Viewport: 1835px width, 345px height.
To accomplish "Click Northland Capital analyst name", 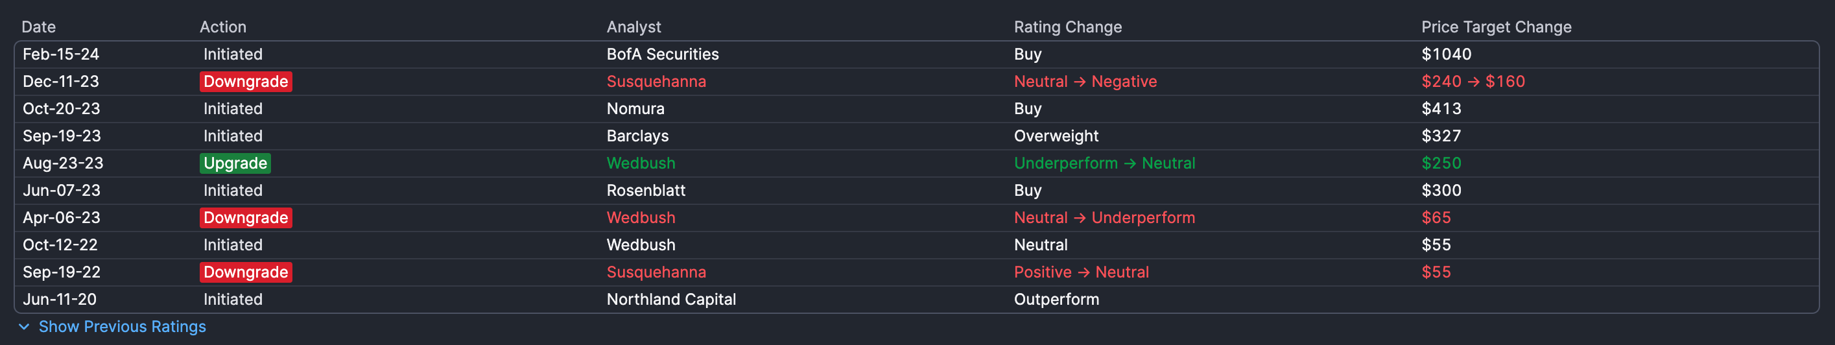I will (x=671, y=300).
